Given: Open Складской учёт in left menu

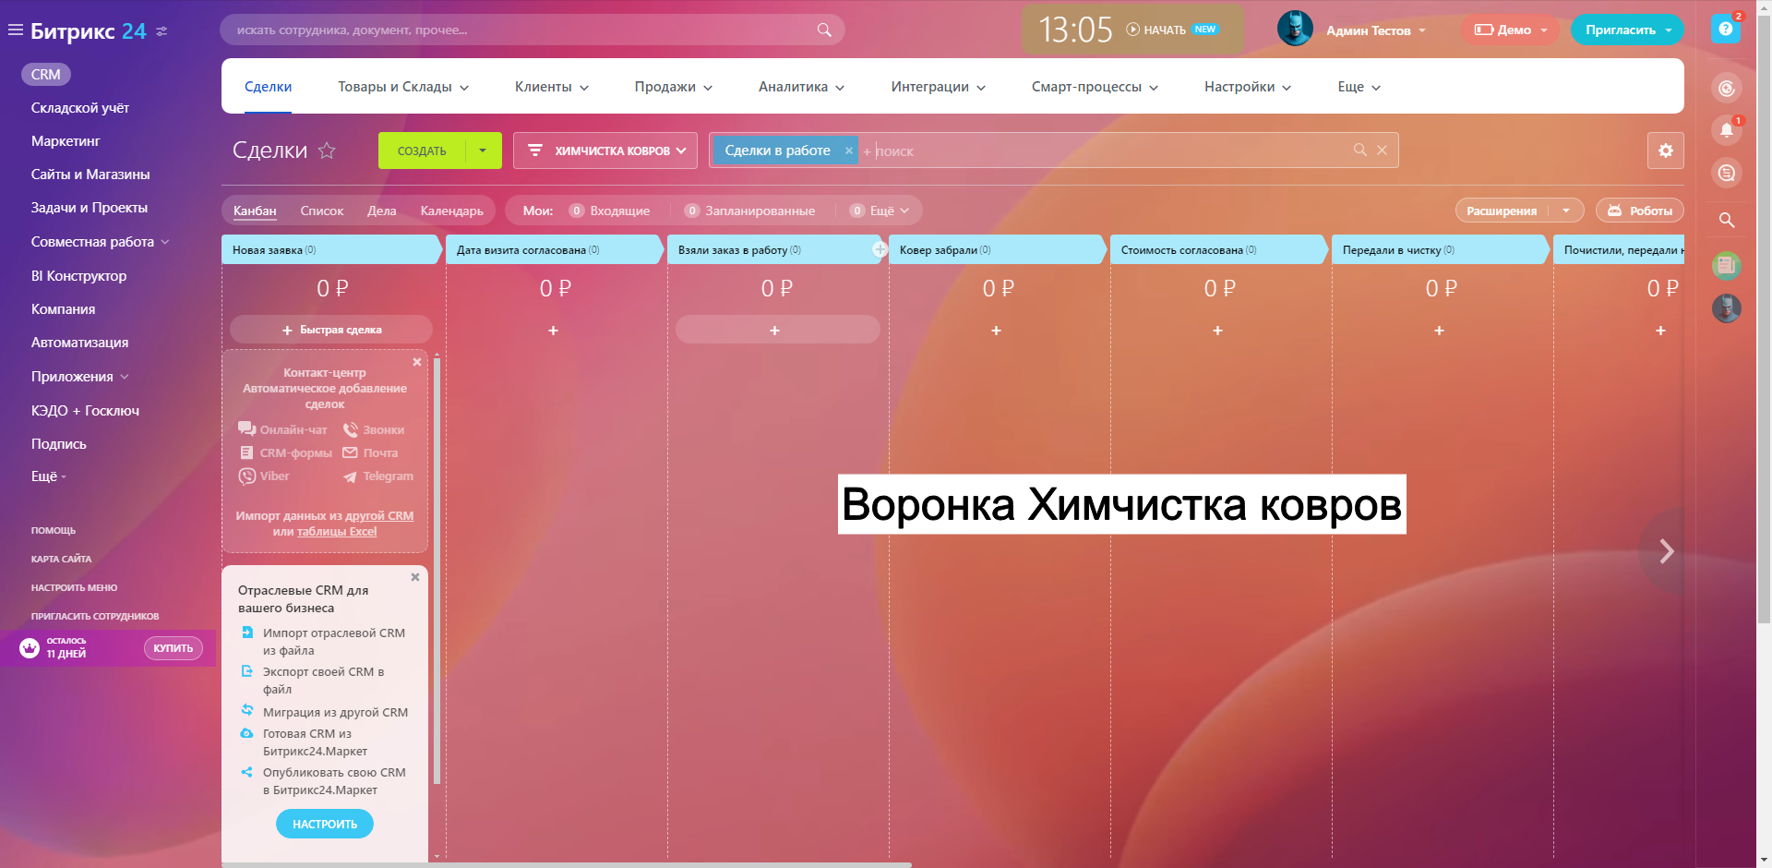Looking at the screenshot, I should (x=80, y=108).
